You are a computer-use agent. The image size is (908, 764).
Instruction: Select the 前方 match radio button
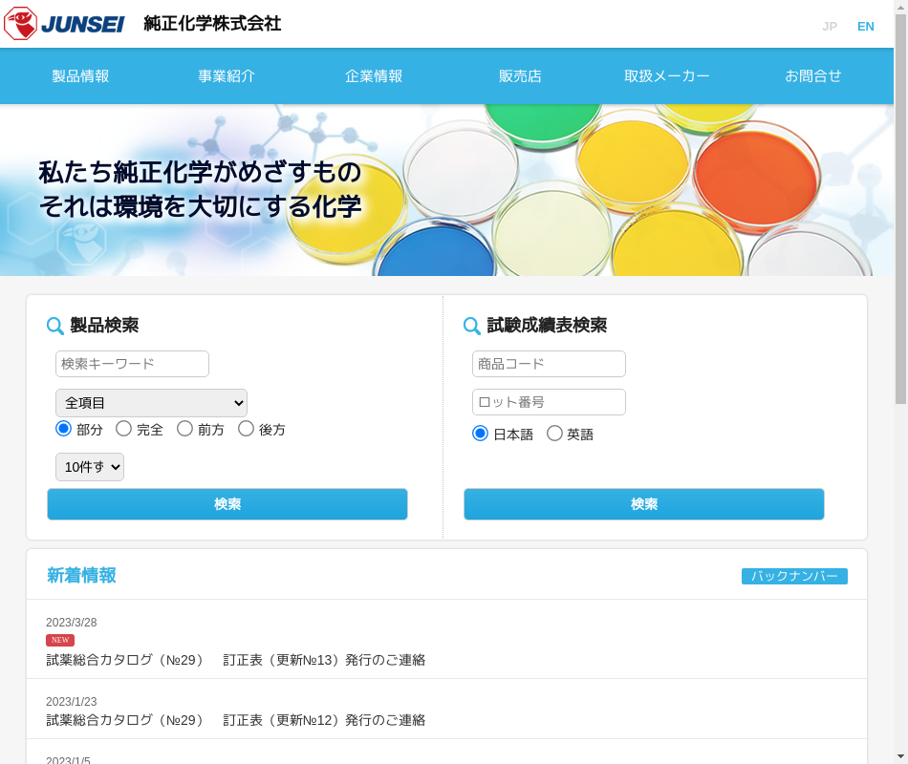(185, 429)
